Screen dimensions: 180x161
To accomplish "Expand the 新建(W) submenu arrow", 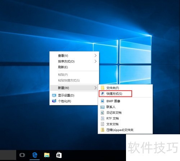I will [95, 88].
